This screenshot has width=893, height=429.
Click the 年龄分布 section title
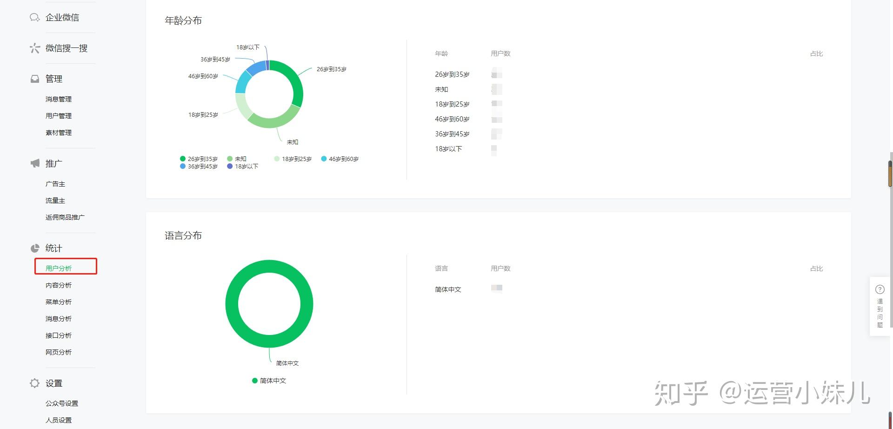[x=183, y=20]
